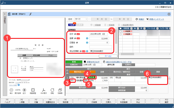Click the 辞書を呼び出す link
174x108 pixels.
93,62
